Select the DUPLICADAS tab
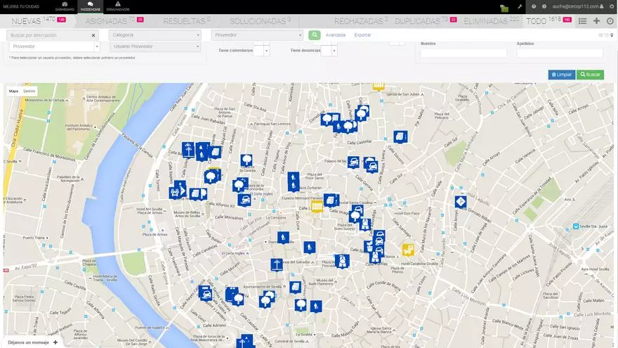Viewport: 618px width, 348px height. pyautogui.click(x=425, y=21)
